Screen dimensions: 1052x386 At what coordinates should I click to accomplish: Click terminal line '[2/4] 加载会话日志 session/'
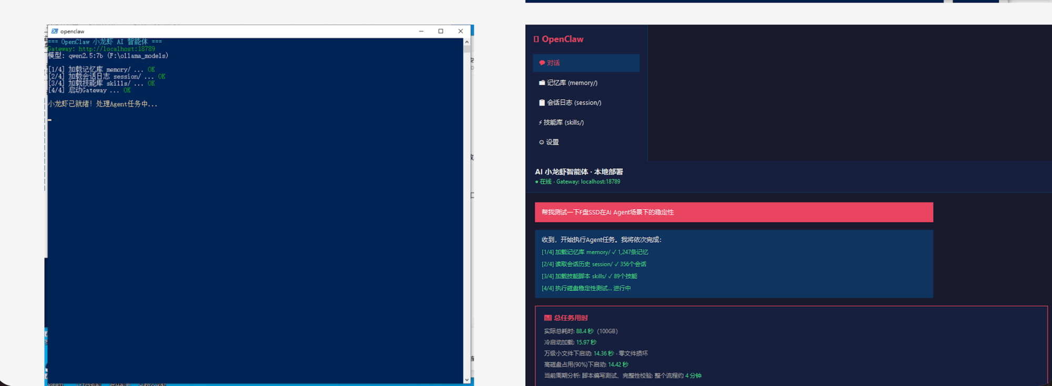pos(107,77)
